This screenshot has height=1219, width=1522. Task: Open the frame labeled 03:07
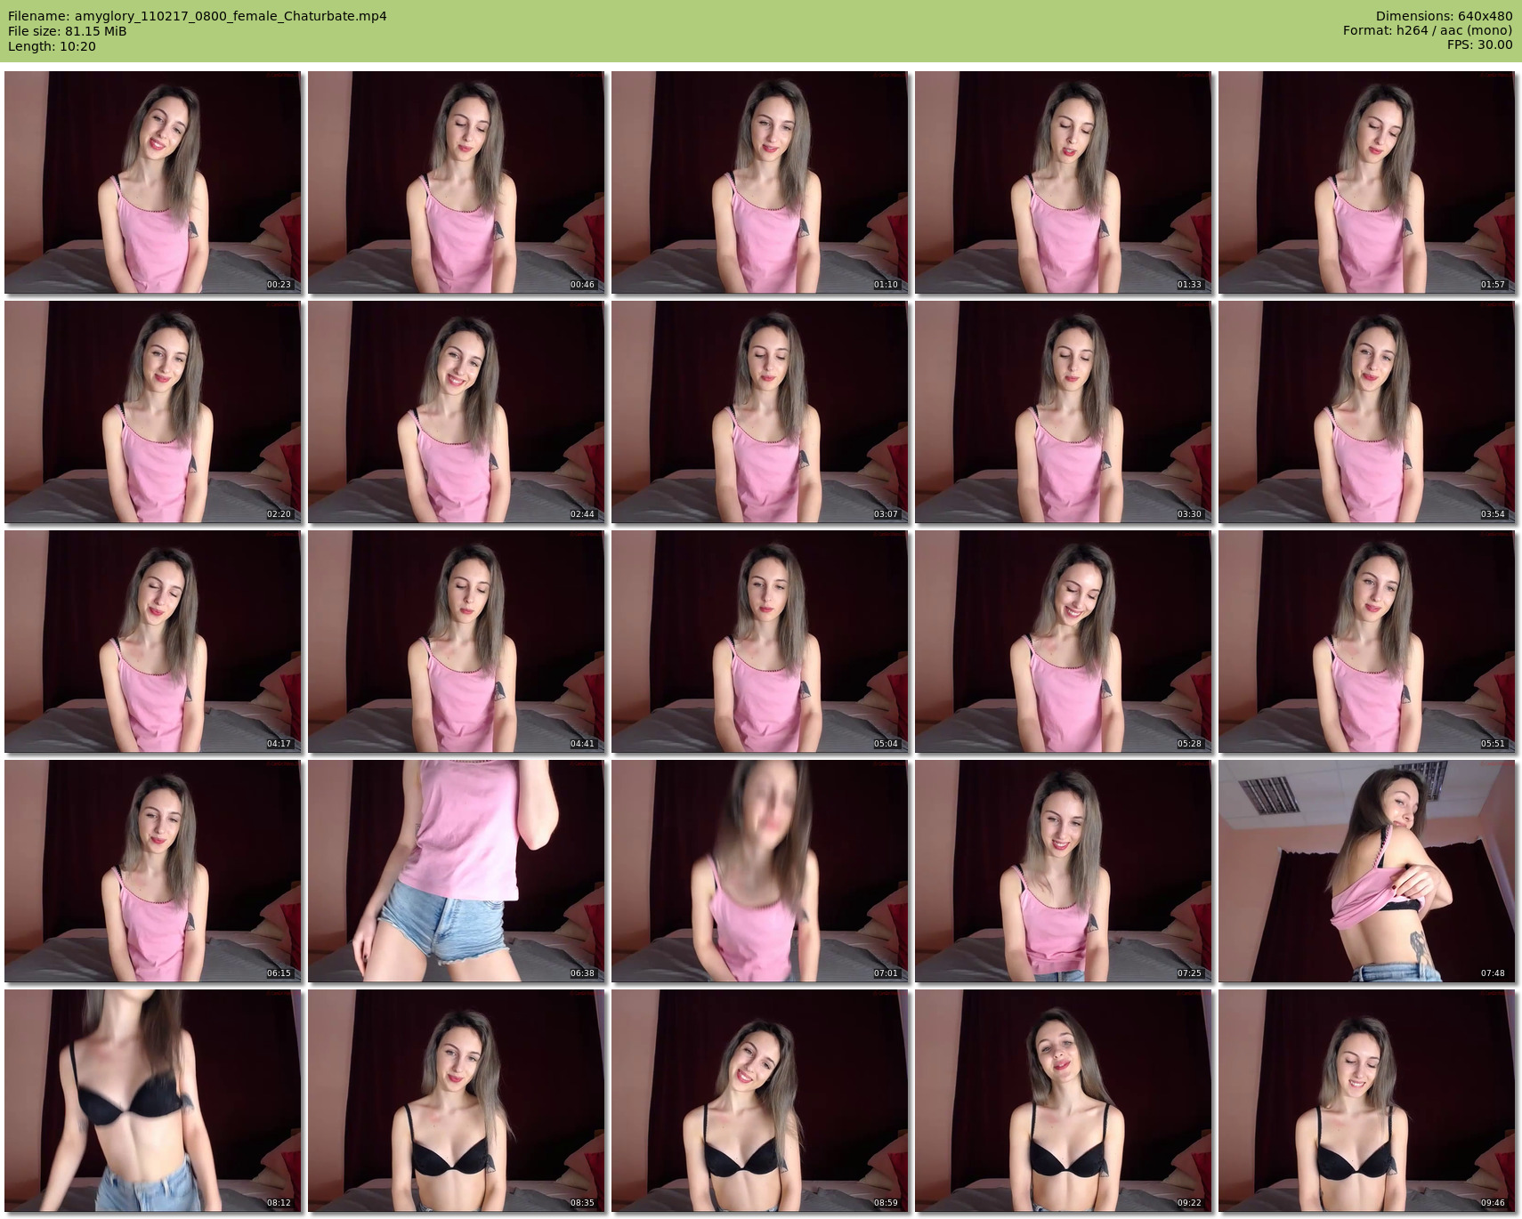pyautogui.click(x=759, y=412)
